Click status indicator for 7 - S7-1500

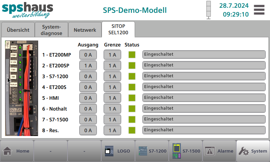pos(132,119)
